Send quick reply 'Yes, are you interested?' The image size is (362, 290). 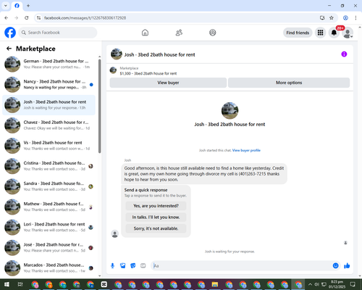tap(156, 206)
